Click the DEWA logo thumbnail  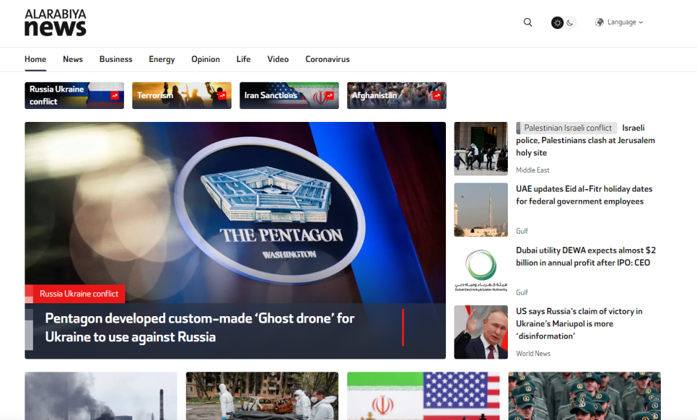pyautogui.click(x=481, y=271)
